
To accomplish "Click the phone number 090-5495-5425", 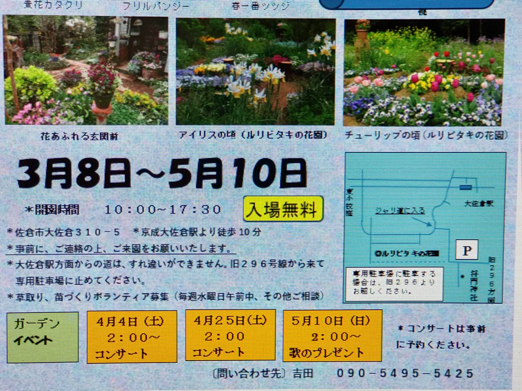I will (405, 373).
